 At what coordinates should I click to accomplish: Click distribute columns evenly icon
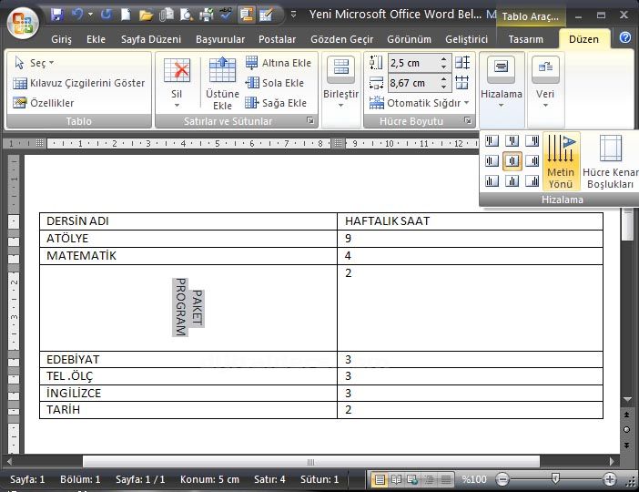coord(462,82)
